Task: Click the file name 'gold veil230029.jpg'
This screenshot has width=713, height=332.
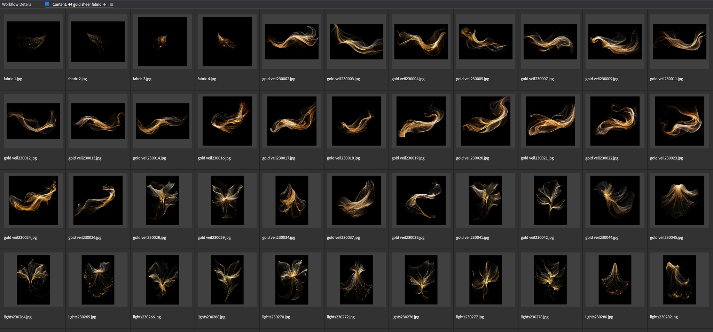Action: 214,238
